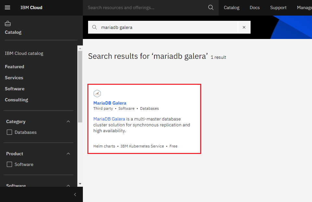This screenshot has height=202, width=312.
Task: Collapse the Software filter section at sidebar bottom
Action: click(68, 185)
